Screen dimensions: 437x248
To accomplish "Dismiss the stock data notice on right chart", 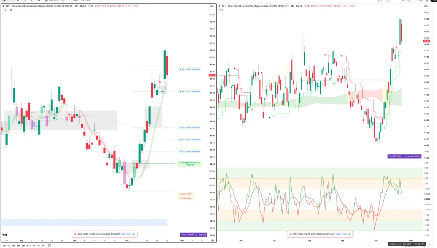I will point(349,234).
